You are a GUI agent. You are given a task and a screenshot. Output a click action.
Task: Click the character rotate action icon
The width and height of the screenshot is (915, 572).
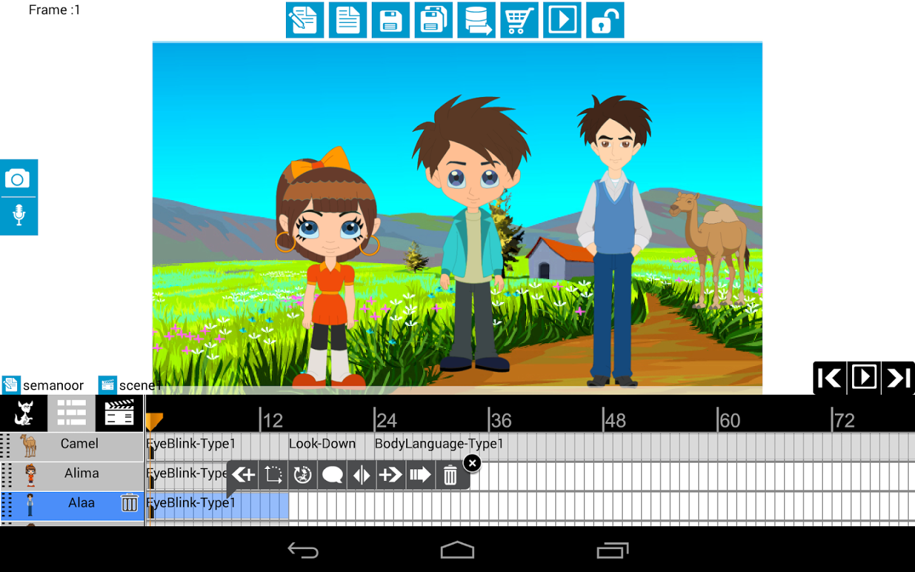[x=302, y=475]
